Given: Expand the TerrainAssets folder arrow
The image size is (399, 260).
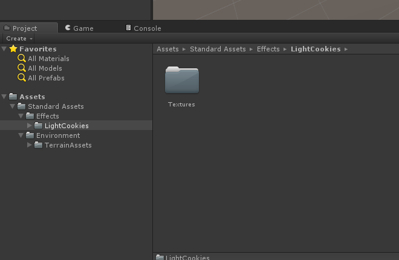Looking at the screenshot, I should pyautogui.click(x=29, y=145).
